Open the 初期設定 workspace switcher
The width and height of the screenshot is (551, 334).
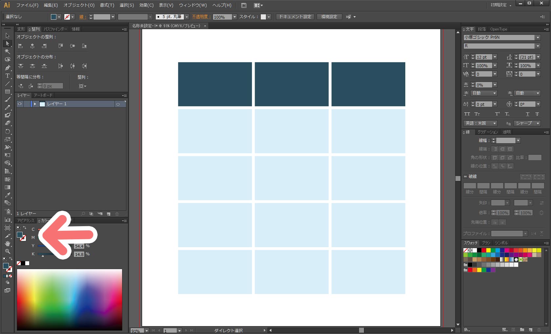tap(501, 5)
